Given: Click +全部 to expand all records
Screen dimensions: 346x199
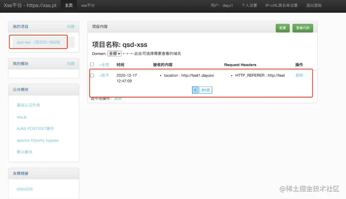Looking at the screenshot, I should (x=104, y=65).
